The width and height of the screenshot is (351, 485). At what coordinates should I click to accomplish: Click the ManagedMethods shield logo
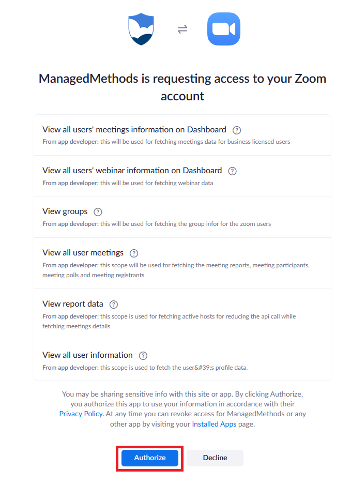(x=141, y=29)
